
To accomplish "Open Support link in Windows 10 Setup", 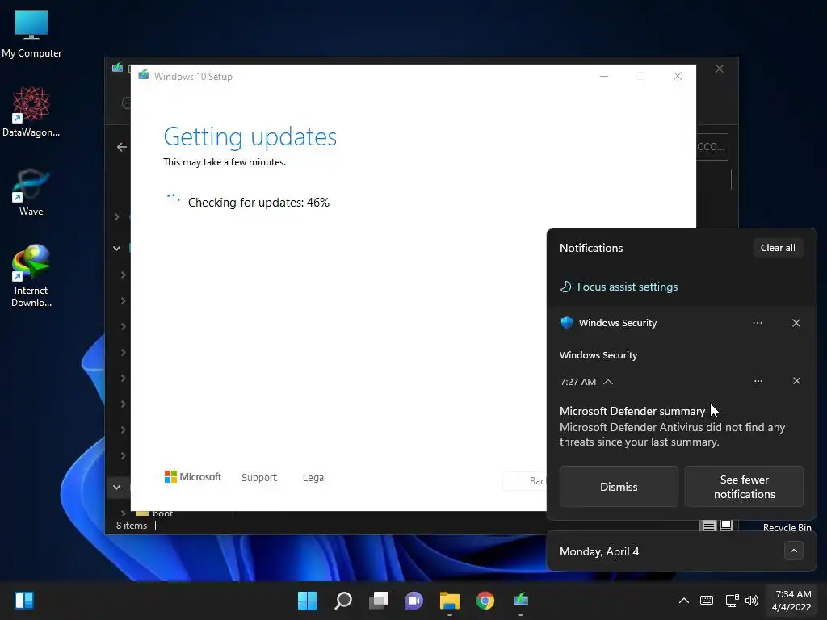I will pyautogui.click(x=259, y=478).
